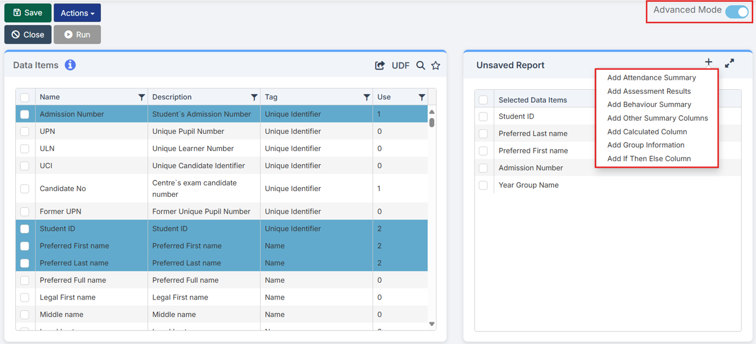Open the Use column filter
Screen dimensions: 756x344
422,97
